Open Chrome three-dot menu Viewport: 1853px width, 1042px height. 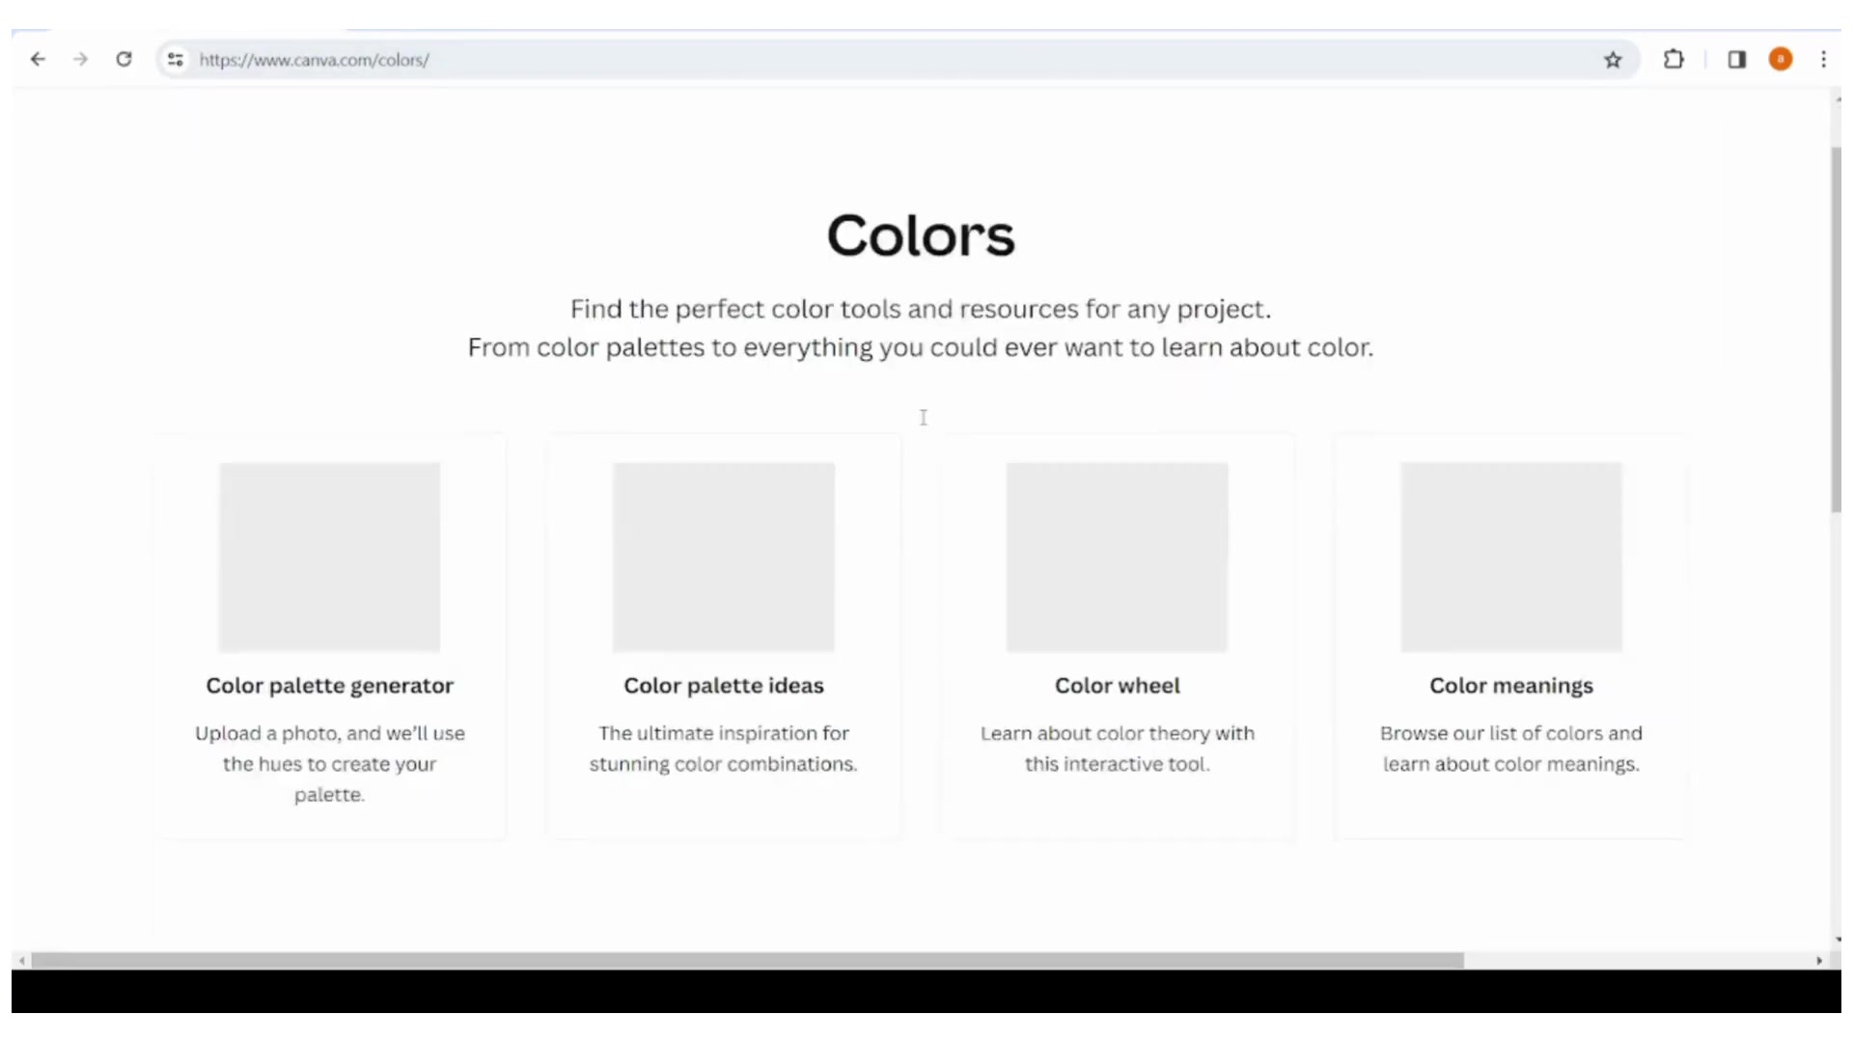[1823, 60]
